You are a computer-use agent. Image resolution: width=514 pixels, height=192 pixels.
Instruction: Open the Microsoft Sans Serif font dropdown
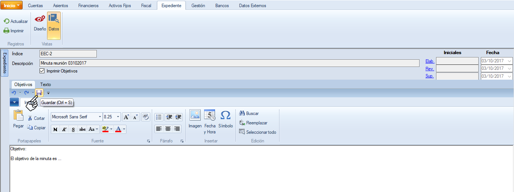click(x=100, y=117)
